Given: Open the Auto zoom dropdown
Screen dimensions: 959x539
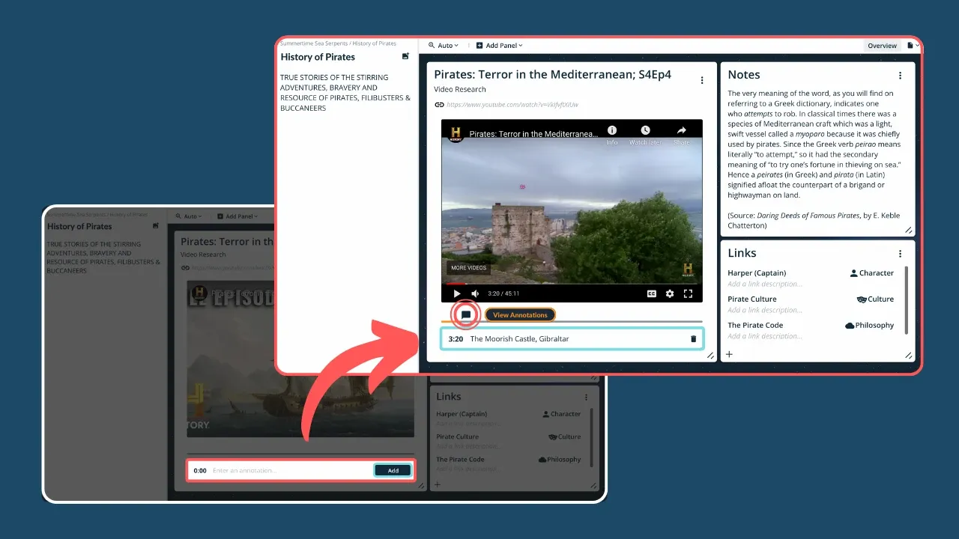Looking at the screenshot, I should pos(445,45).
